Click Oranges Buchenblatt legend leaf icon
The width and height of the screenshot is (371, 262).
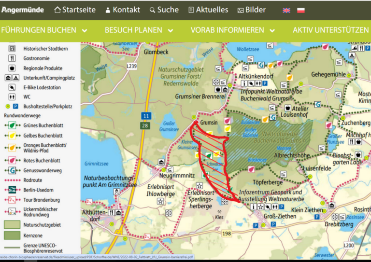(12, 148)
